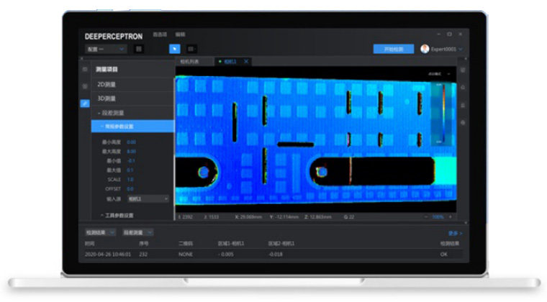Switch to the 相机列表 tab

[190, 62]
